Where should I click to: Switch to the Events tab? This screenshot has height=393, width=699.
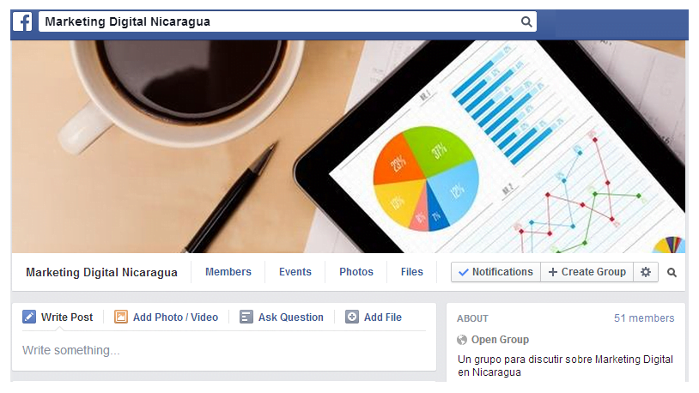coord(295,272)
